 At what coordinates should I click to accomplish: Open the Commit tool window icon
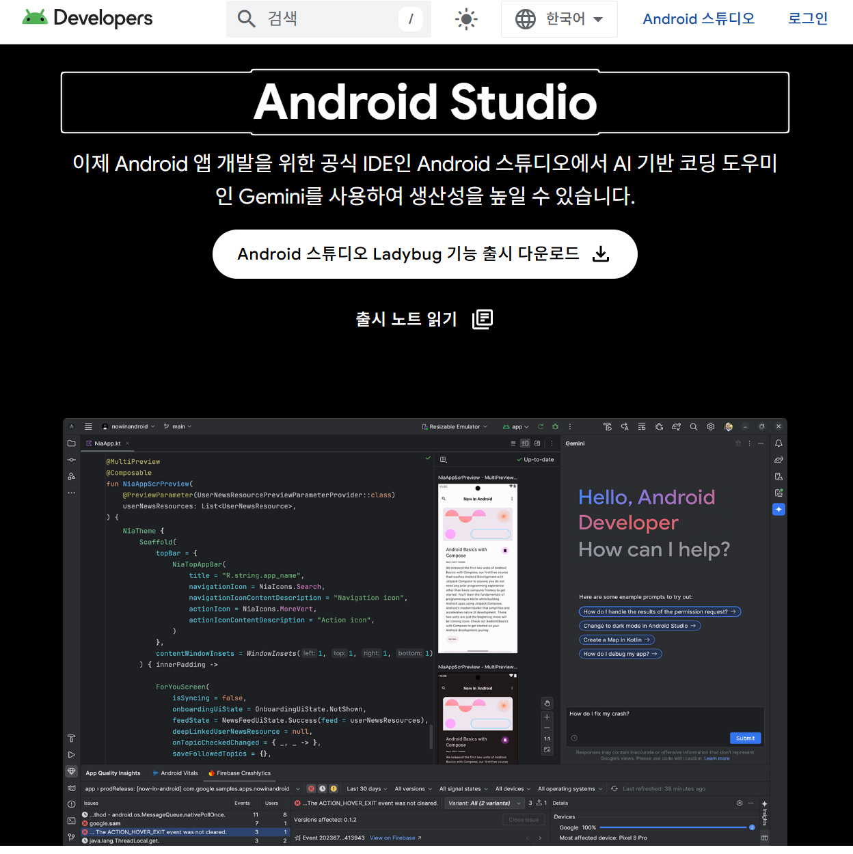[x=71, y=460]
